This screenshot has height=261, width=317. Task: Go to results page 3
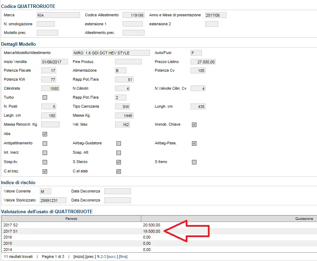105,256
